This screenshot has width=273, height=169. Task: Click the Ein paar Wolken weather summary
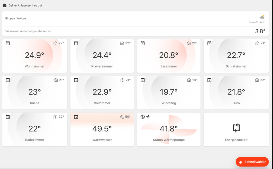coord(16,19)
